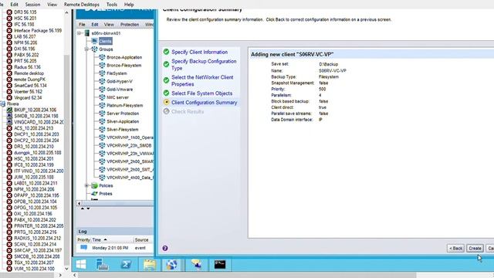Click the Create button
Screen dimensions: 494x278
tap(475, 249)
